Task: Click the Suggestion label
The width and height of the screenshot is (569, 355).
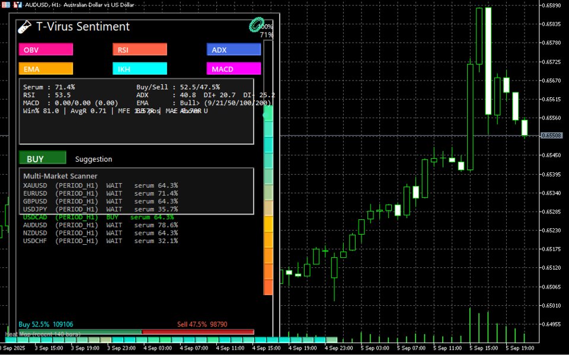Action: (94, 159)
